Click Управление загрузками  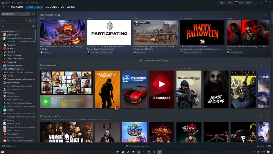point(139,146)
